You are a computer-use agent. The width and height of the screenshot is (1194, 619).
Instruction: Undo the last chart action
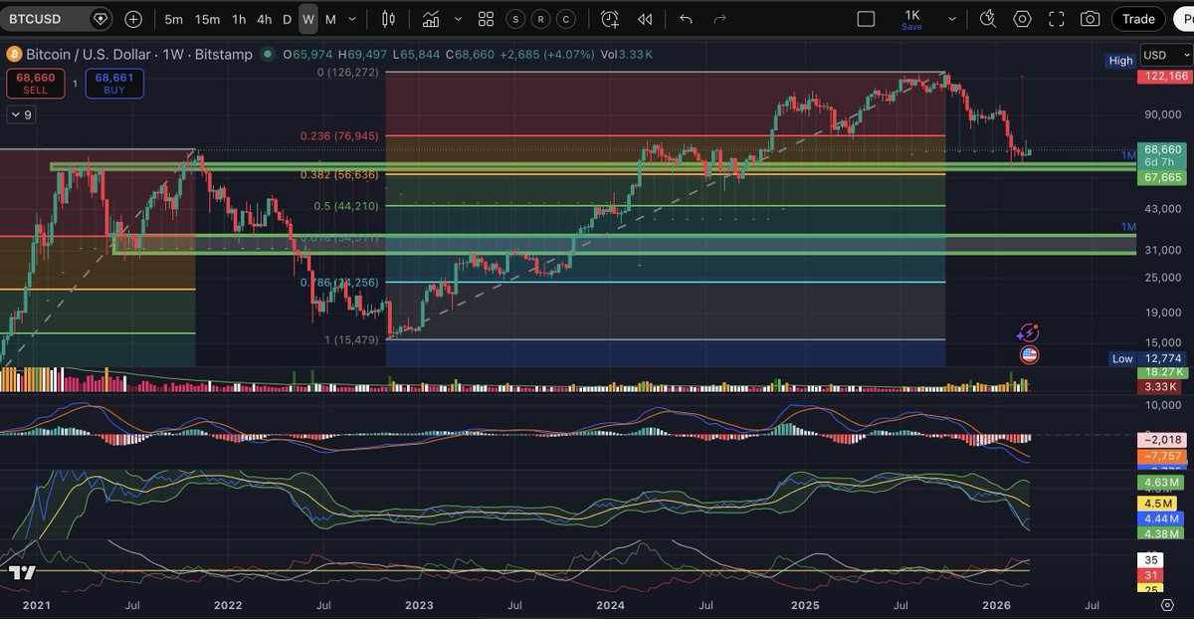[686, 19]
